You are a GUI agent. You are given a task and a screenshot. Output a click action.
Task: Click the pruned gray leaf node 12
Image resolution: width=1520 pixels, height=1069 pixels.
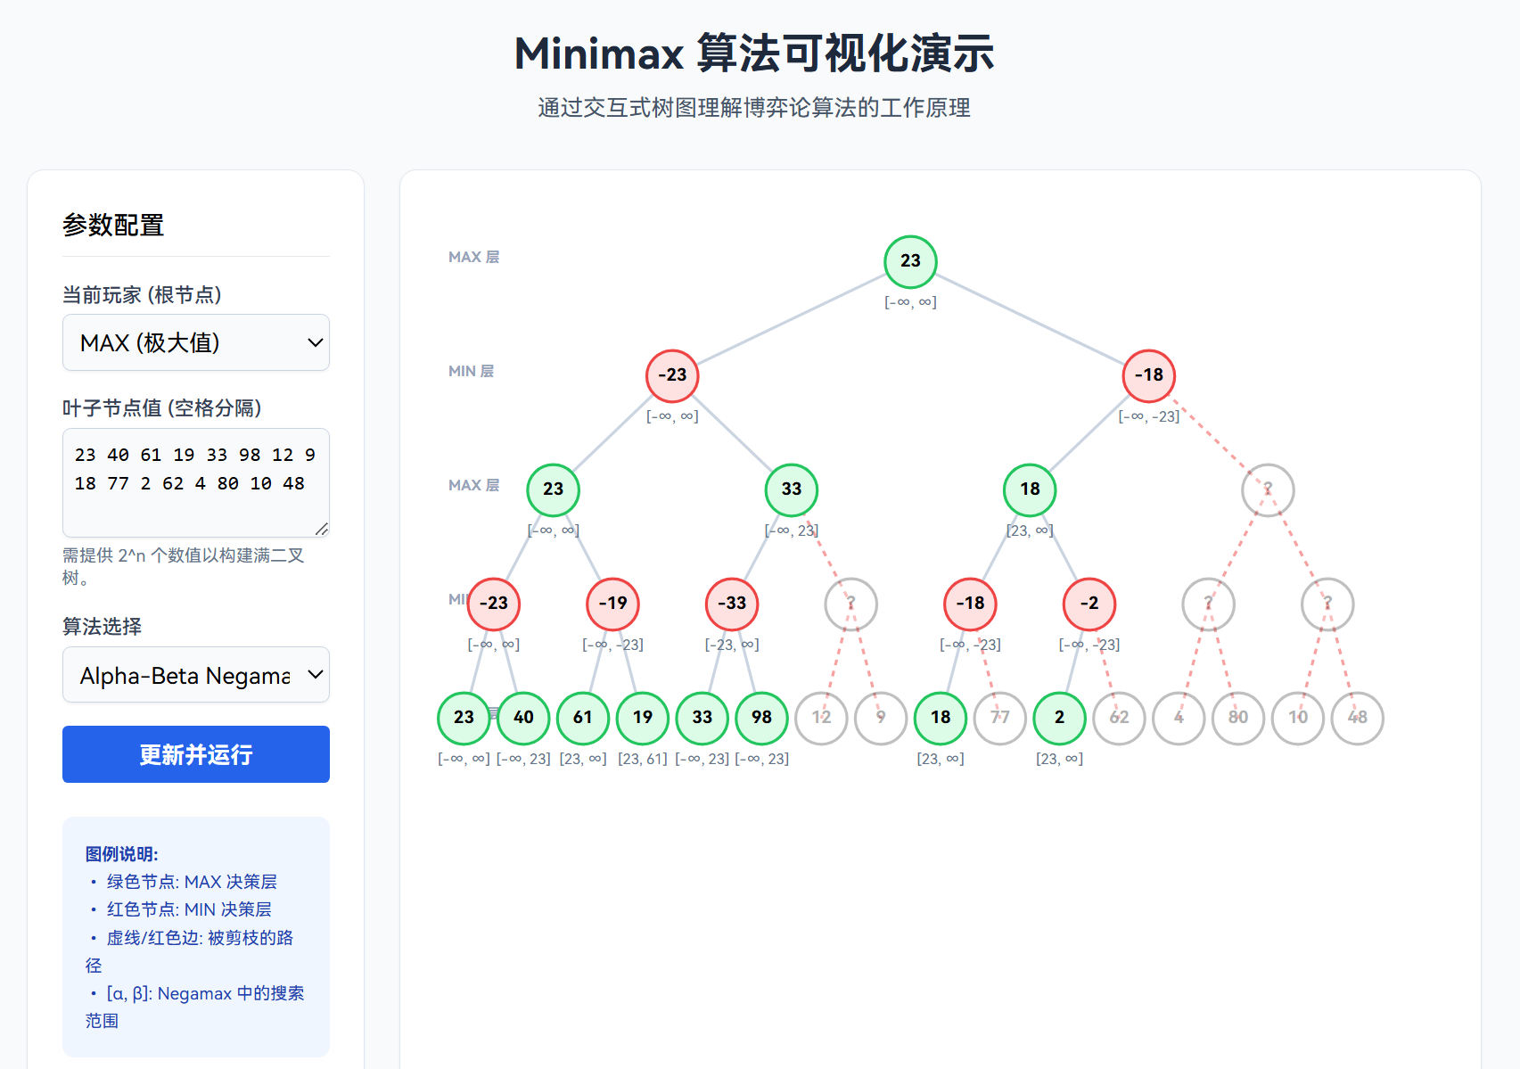coord(821,718)
